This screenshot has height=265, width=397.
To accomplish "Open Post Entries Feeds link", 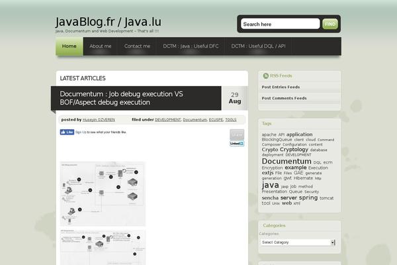I will point(281,87).
